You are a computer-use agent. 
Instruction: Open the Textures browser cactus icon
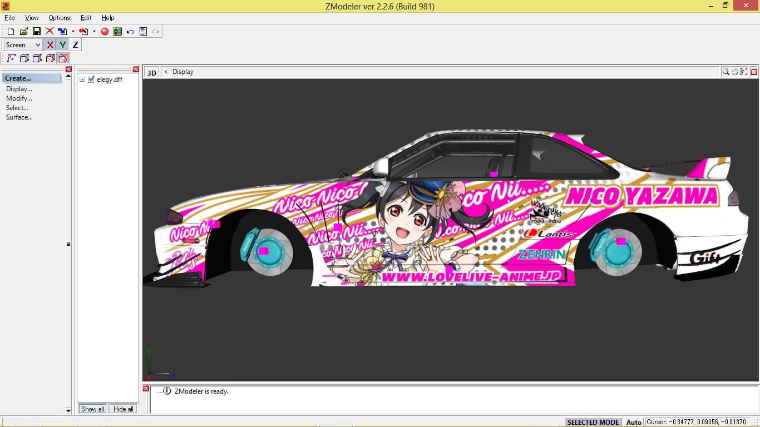coord(117,32)
